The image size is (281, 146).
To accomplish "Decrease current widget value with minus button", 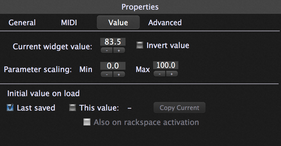I will [x=107, y=50].
